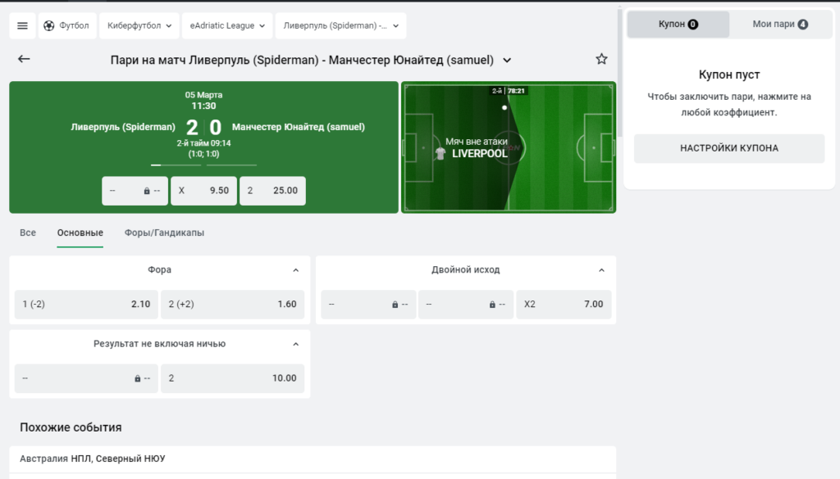840x479 pixels.
Task: Click the Похожие события heading
Action: point(71,427)
